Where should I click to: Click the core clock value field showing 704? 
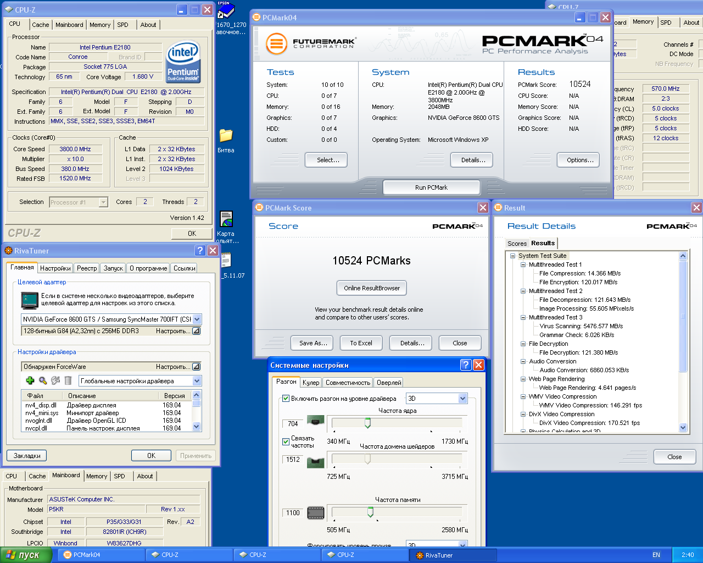[292, 423]
